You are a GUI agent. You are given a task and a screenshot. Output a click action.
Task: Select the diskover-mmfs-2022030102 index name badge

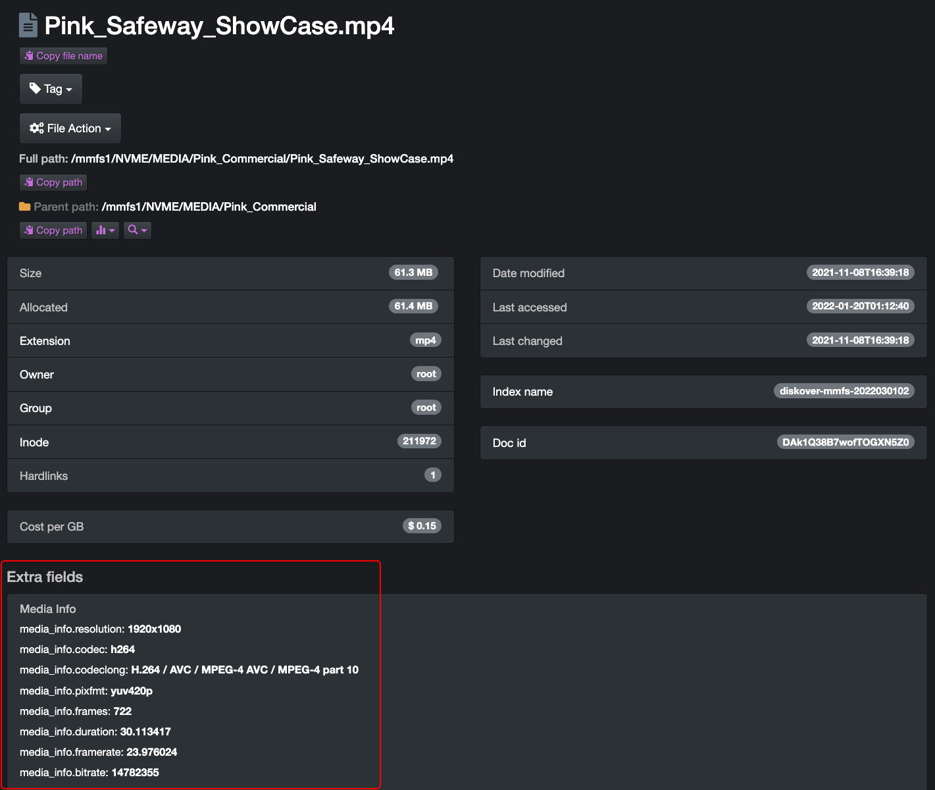click(844, 391)
